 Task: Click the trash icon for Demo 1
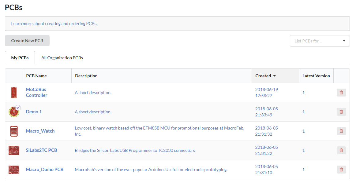pos(341,112)
